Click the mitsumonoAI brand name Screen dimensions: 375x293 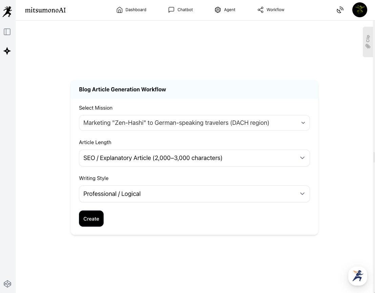tap(45, 10)
